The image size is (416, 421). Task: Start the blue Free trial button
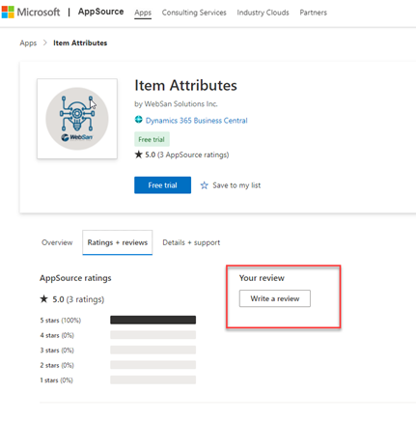(x=162, y=185)
